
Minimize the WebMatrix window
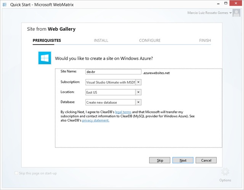click(218, 3)
